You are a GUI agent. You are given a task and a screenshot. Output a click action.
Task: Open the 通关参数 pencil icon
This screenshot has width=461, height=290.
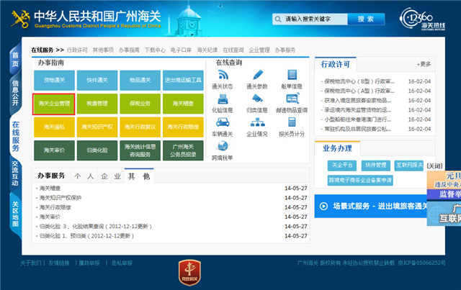point(258,75)
